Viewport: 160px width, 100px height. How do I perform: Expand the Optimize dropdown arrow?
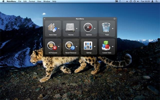(95, 29)
